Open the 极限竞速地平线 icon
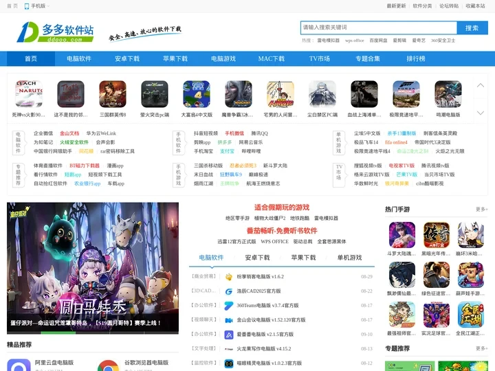The image size is (495, 371). 406,94
